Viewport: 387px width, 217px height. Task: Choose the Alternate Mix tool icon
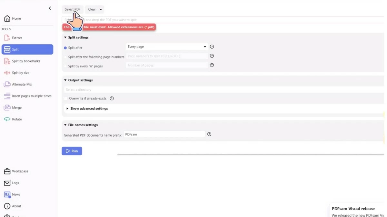(x=7, y=84)
